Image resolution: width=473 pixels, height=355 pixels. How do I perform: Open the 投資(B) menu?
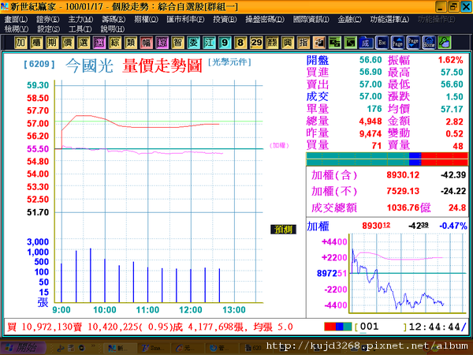click(x=225, y=19)
